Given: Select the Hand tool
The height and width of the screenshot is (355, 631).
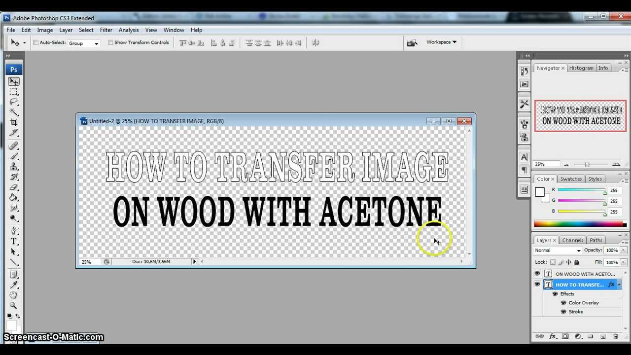Looking at the screenshot, I should (14, 295).
